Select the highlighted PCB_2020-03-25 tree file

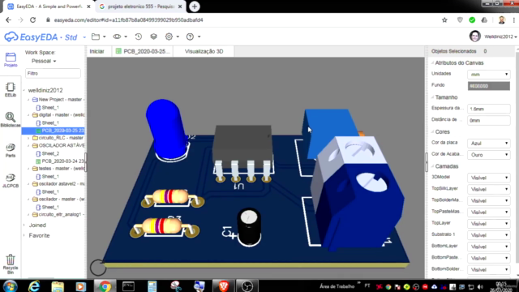pyautogui.click(x=53, y=131)
